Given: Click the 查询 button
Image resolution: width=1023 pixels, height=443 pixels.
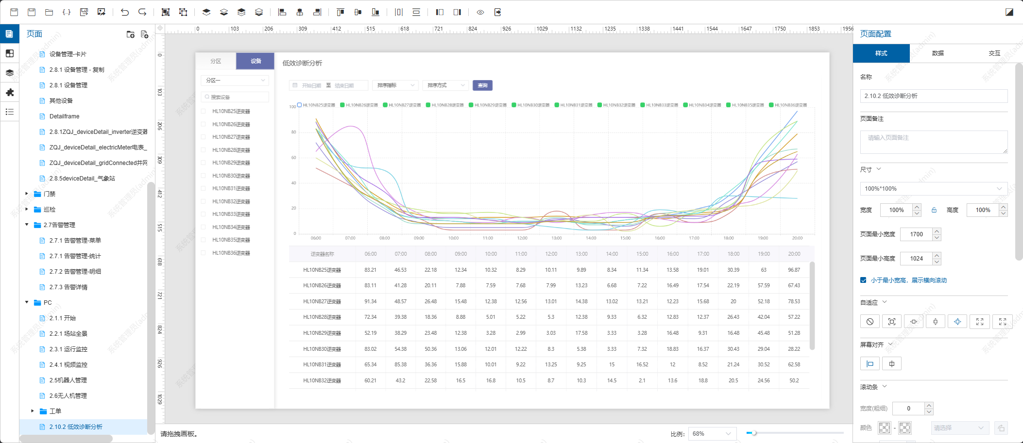Looking at the screenshot, I should tap(482, 85).
